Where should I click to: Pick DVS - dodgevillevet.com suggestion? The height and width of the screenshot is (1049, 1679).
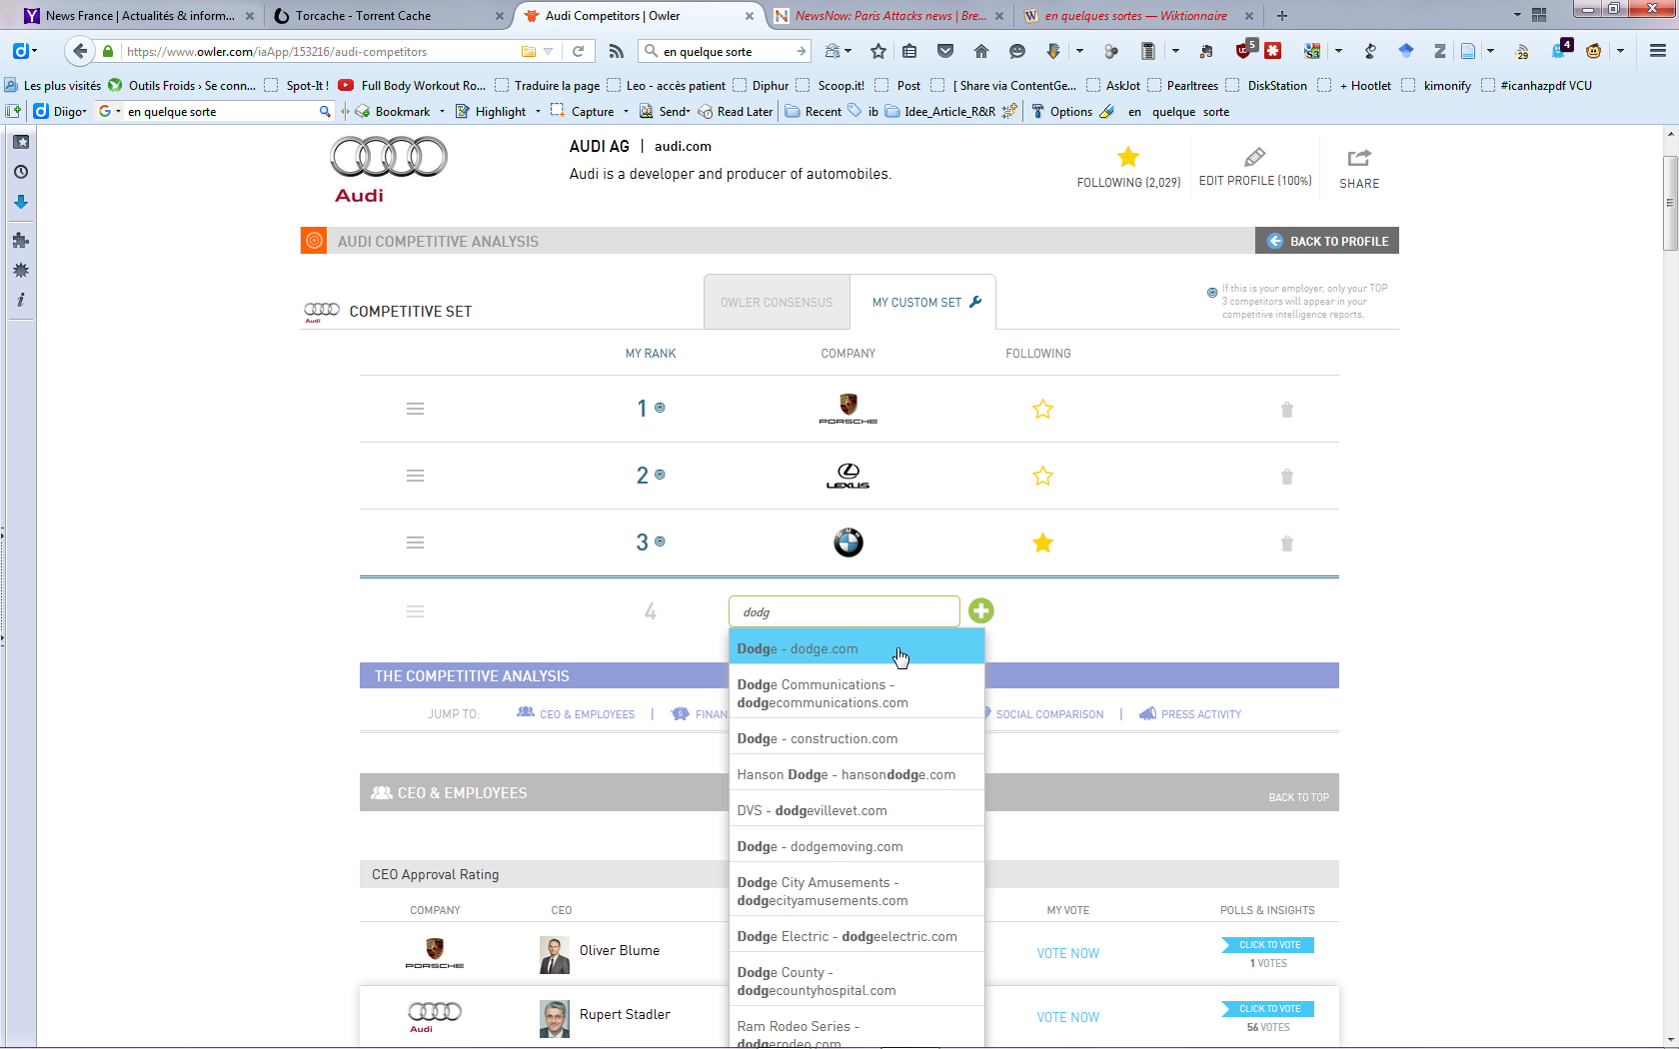pos(856,810)
